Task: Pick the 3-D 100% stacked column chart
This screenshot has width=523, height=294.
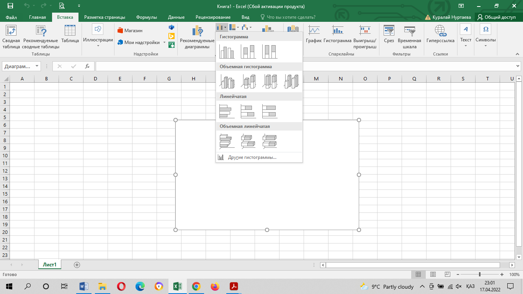Action: point(270,81)
